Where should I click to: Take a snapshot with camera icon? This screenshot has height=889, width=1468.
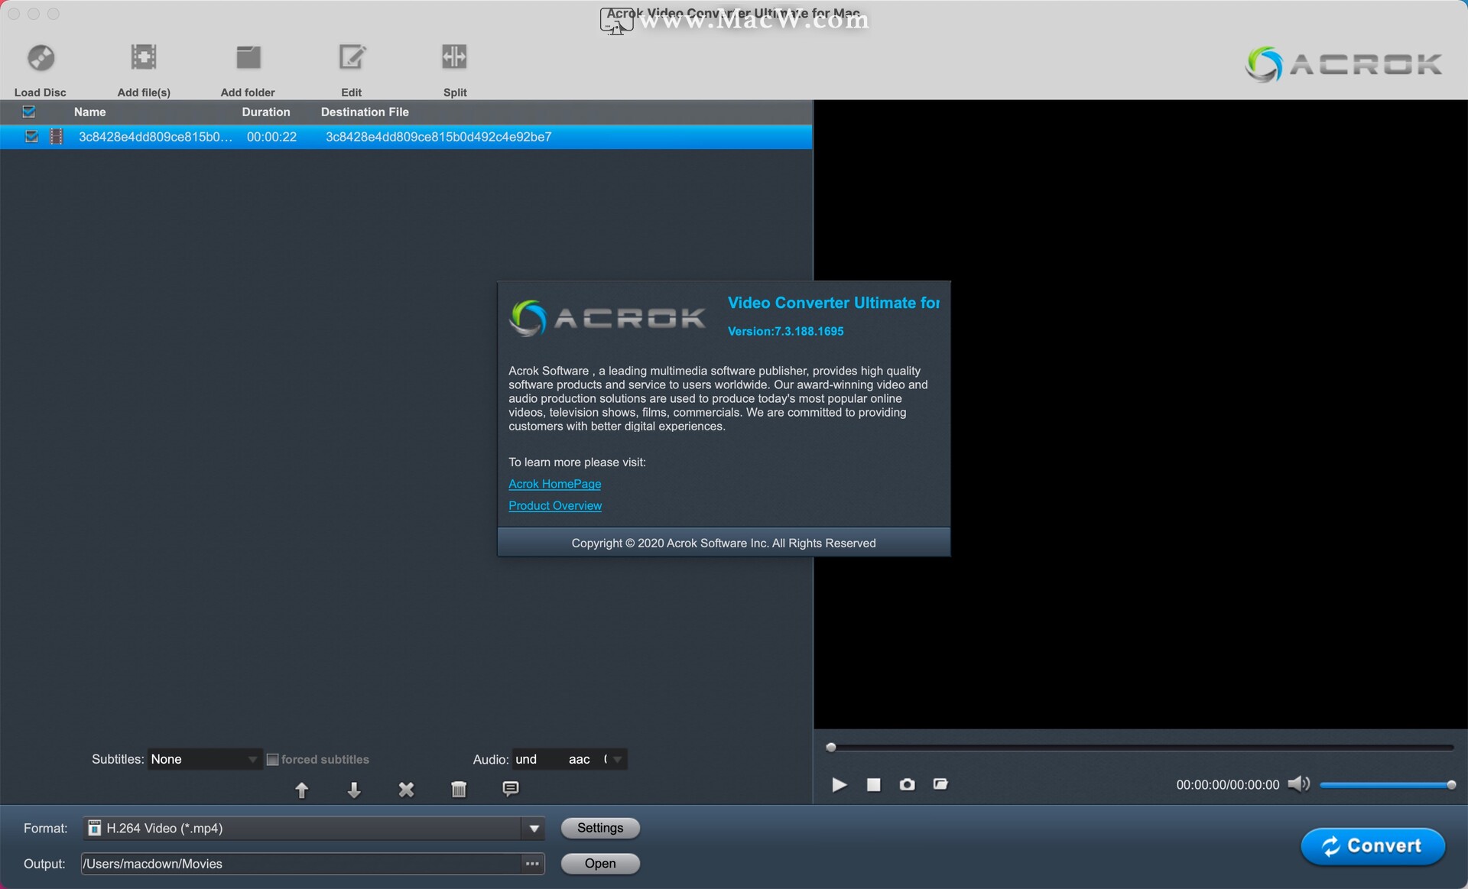tap(907, 784)
